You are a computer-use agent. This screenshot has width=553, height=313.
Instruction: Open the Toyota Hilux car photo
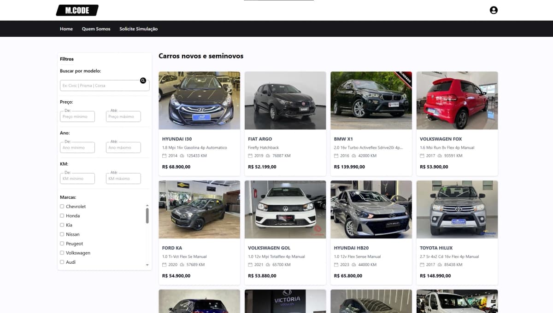click(457, 209)
